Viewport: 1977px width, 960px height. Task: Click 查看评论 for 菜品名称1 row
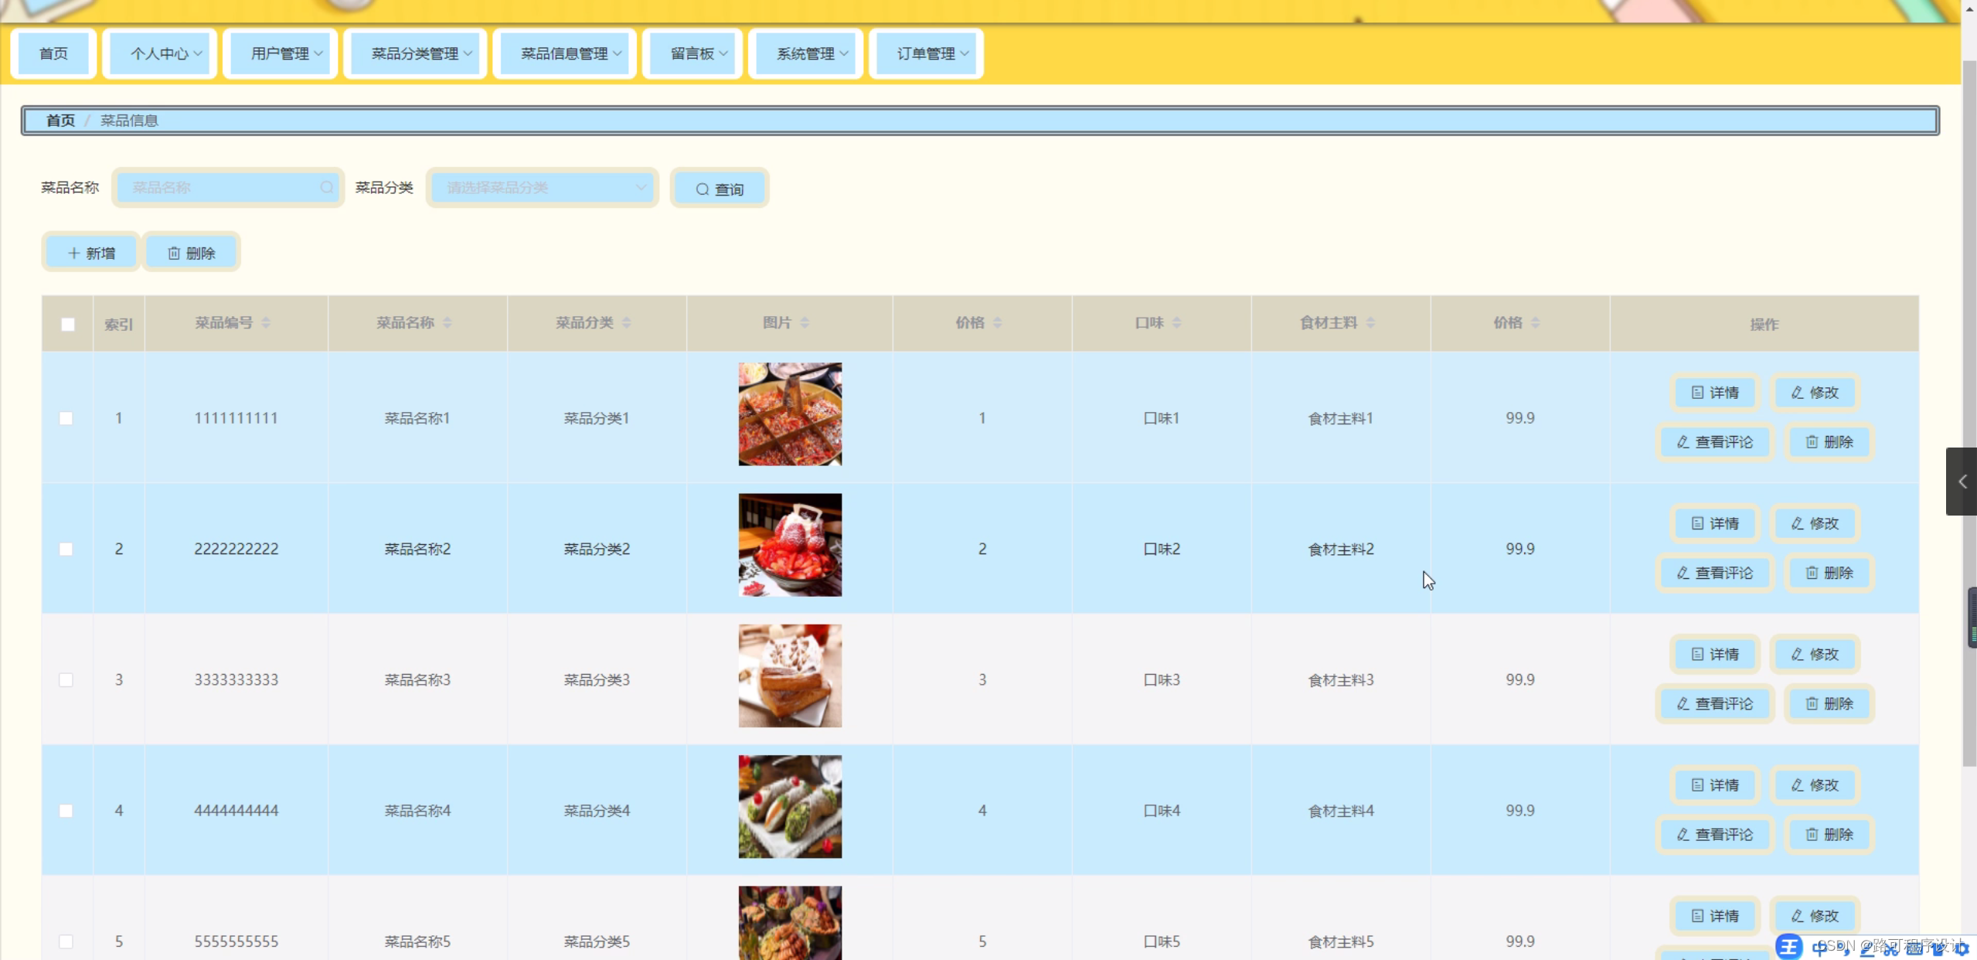pyautogui.click(x=1714, y=442)
